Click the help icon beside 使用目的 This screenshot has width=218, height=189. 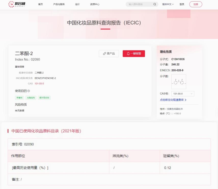[29, 91]
